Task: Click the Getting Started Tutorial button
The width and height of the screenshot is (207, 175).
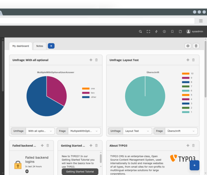Action: click(x=80, y=172)
